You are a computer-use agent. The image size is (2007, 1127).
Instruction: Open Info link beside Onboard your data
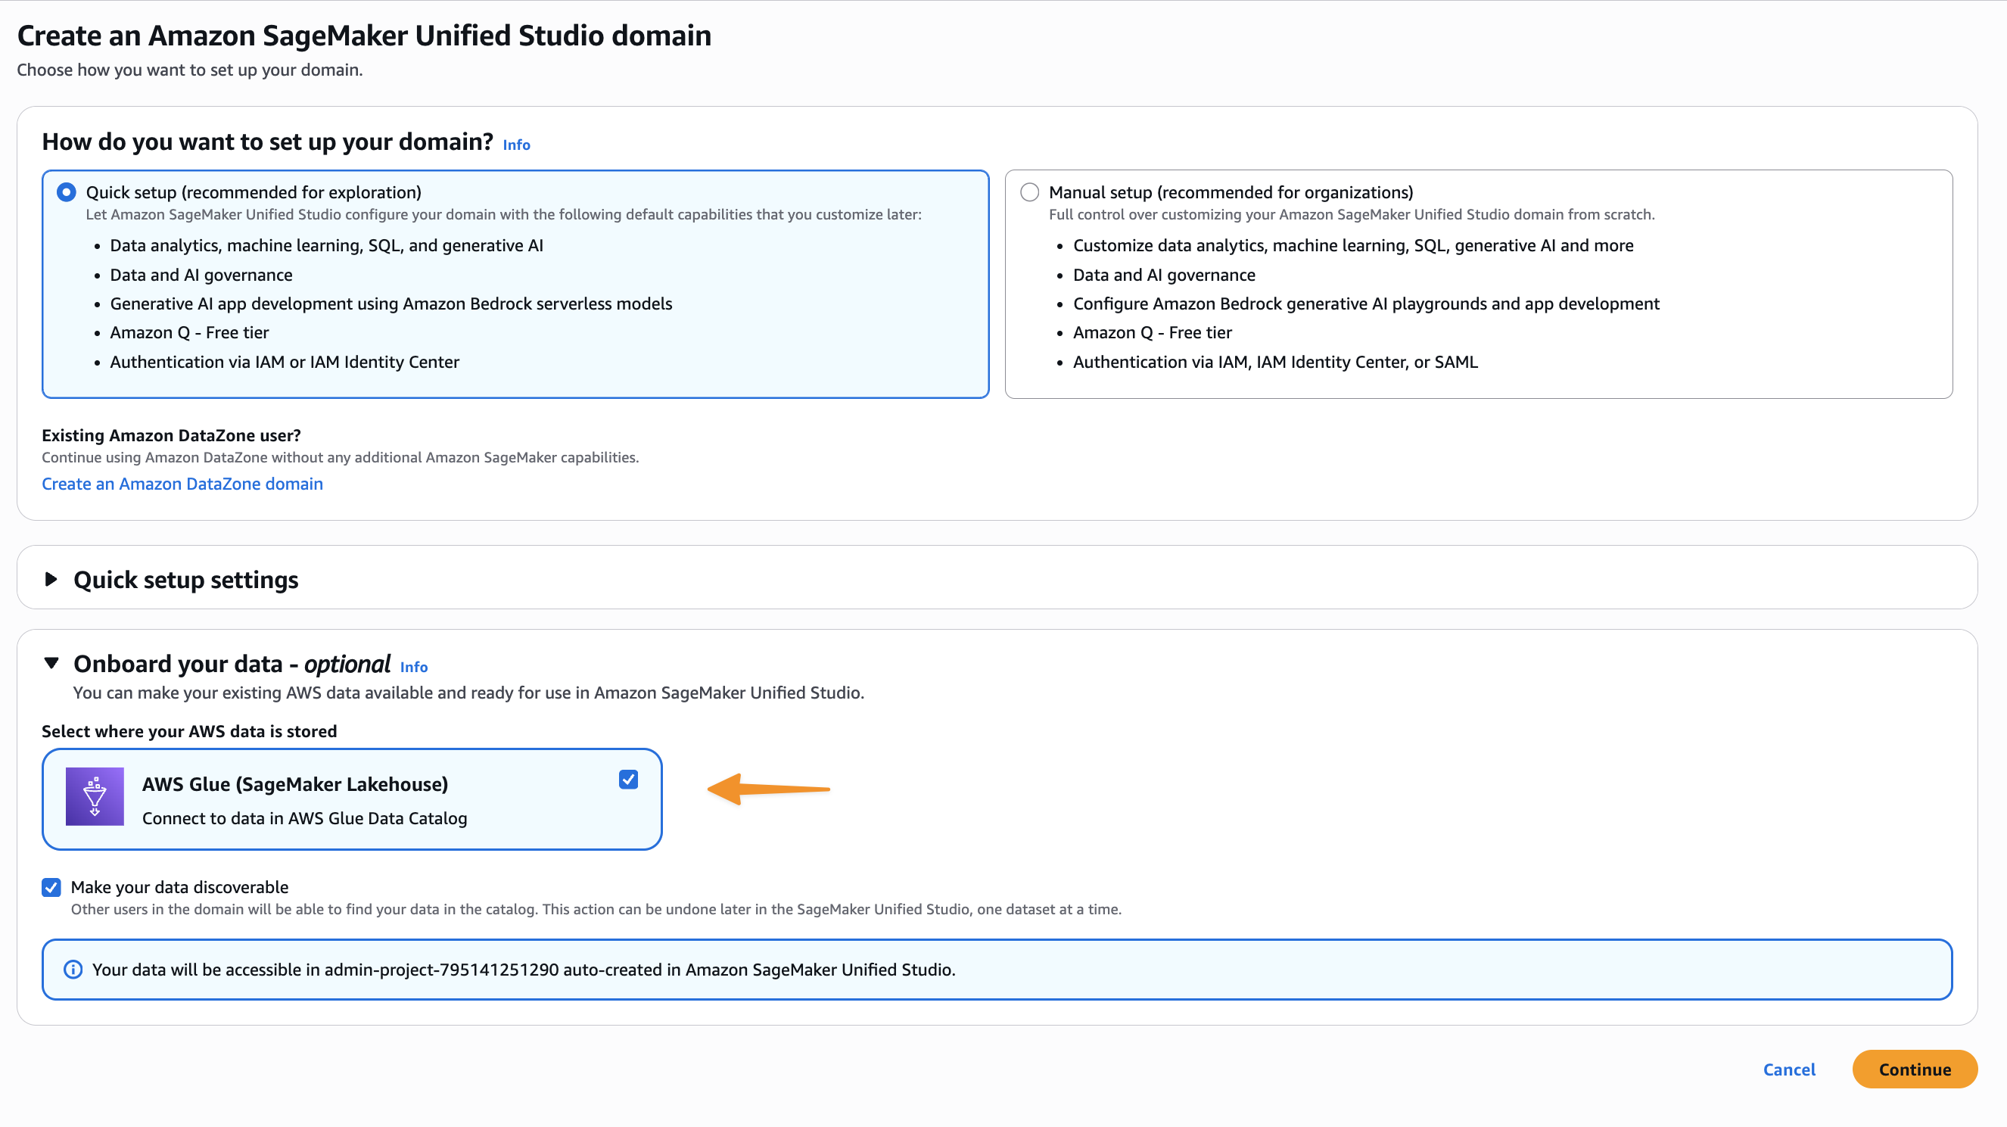413,667
